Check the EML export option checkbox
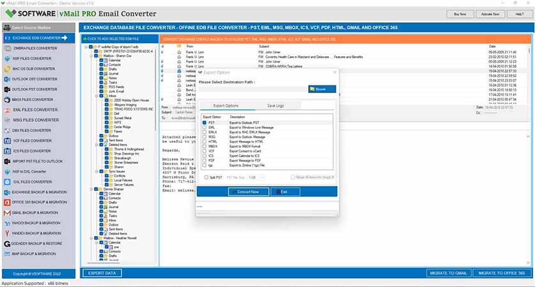535x287 pixels. 205,128
